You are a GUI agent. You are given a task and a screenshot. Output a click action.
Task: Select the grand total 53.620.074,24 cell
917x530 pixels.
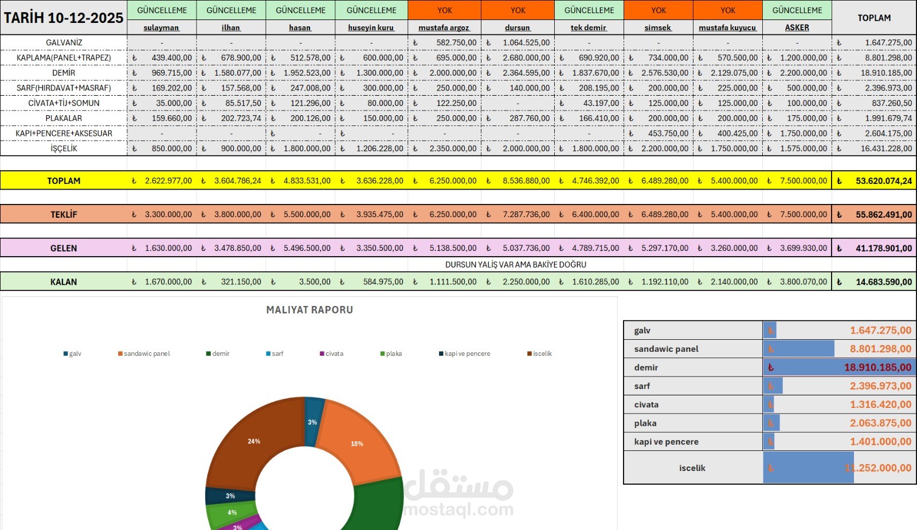[874, 180]
